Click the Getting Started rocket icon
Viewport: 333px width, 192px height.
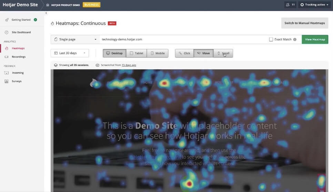(x=7, y=20)
